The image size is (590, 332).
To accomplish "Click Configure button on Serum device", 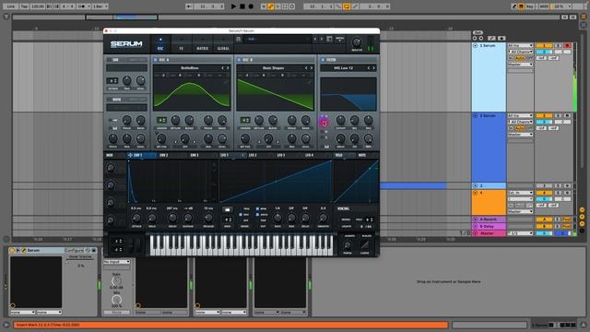I will (74, 250).
